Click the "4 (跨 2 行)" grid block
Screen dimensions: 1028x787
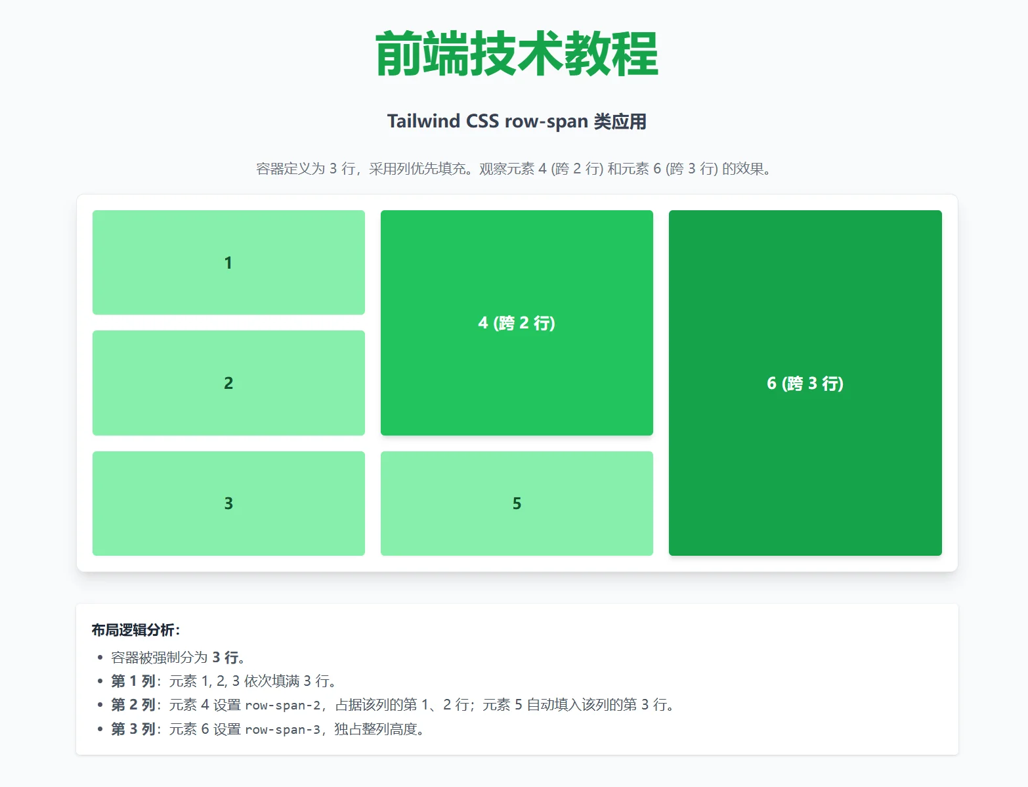(517, 323)
